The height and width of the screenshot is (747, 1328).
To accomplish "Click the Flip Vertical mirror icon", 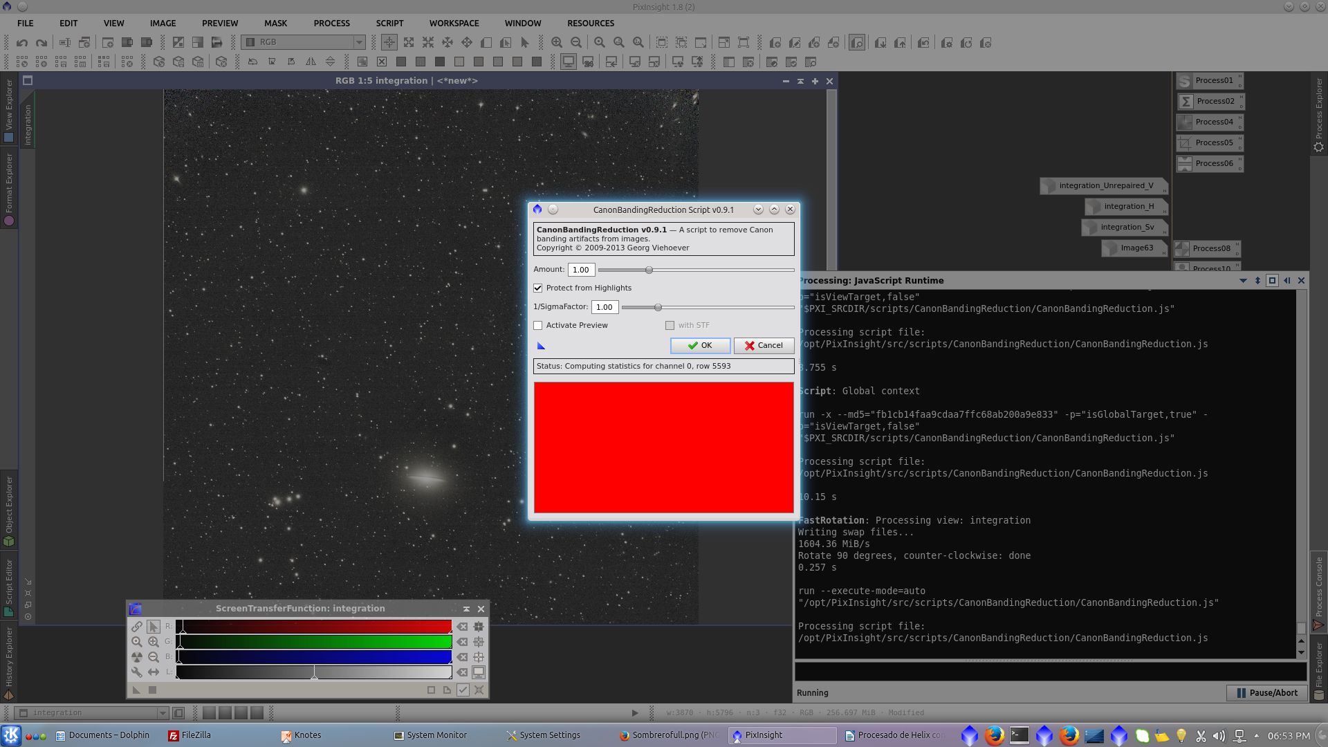I will pyautogui.click(x=331, y=62).
